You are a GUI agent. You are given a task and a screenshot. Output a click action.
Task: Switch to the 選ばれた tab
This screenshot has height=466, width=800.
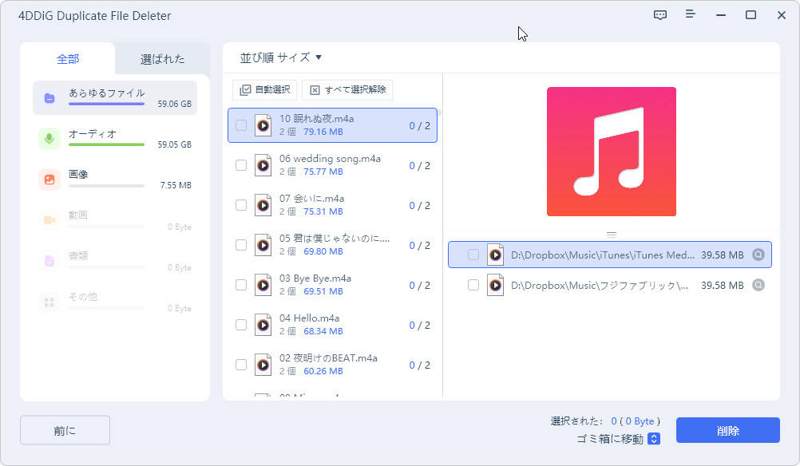(162, 59)
